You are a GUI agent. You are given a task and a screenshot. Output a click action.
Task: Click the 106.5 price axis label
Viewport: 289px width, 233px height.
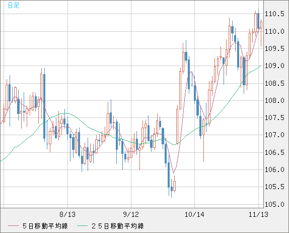point(274,152)
